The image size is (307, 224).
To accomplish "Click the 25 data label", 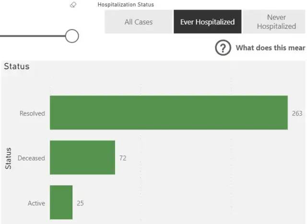I will pos(80,203).
